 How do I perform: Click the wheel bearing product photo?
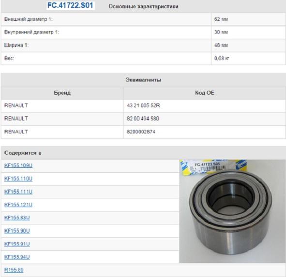[x=232, y=211]
